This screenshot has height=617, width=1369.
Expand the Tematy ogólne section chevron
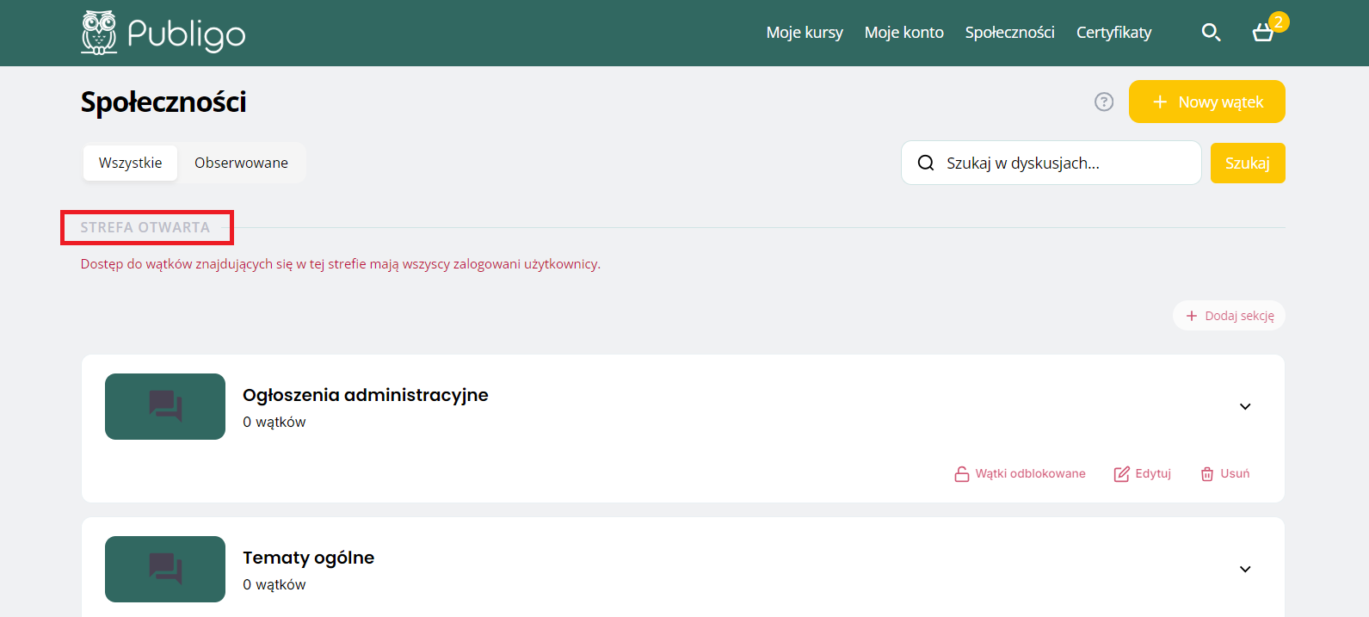click(x=1244, y=569)
